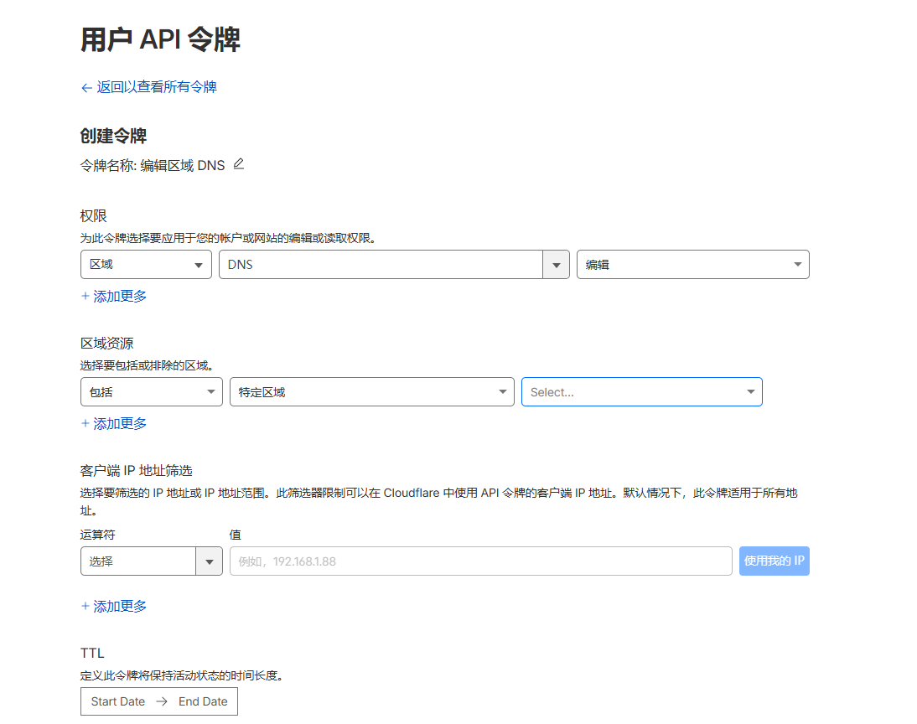Screen dimensions: 917x724
Task: Focus the IP address value input field
Action: pyautogui.click(x=481, y=561)
